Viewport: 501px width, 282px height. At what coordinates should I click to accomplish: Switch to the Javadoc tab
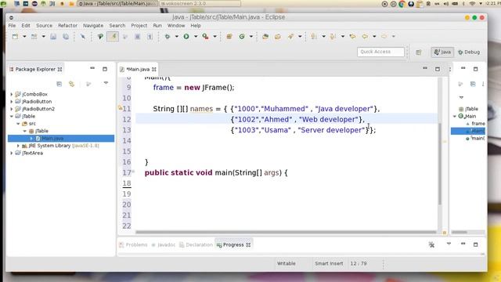164,244
